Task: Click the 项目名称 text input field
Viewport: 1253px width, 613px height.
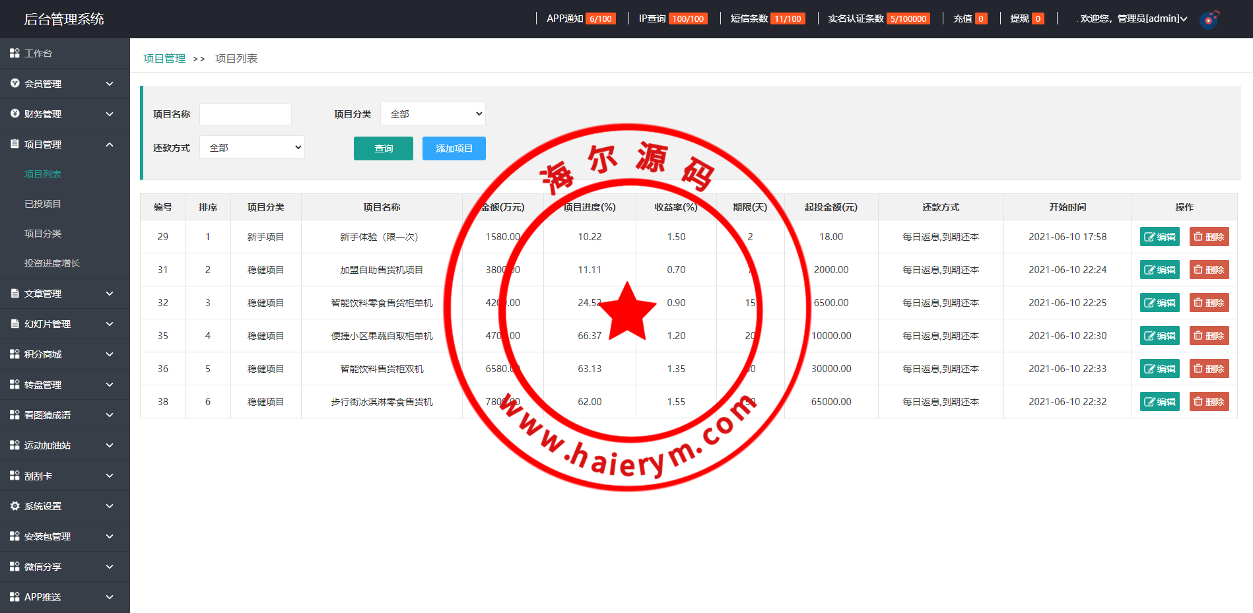Action: pos(246,114)
